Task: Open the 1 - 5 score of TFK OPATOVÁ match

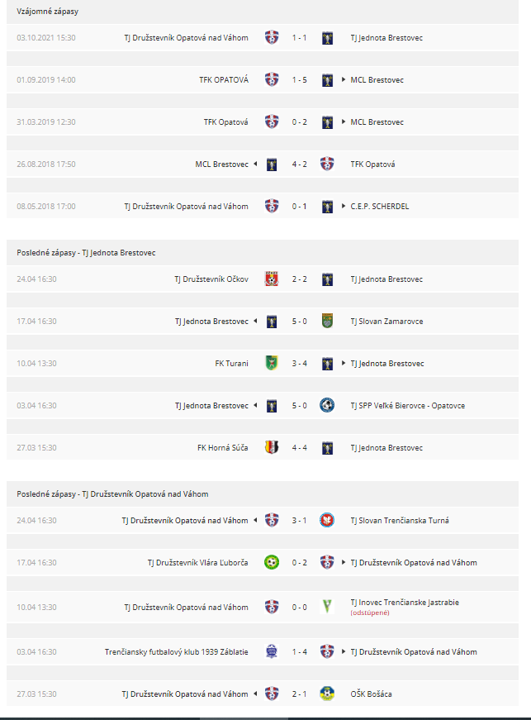Action: (x=300, y=80)
